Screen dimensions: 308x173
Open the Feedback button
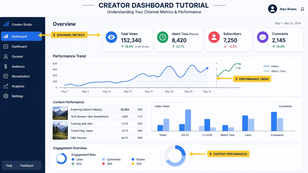pos(27,166)
